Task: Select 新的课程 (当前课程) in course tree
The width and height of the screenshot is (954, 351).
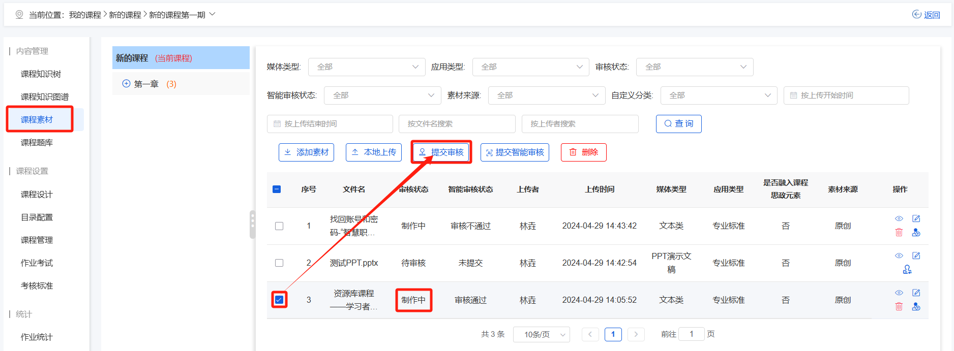Action: tap(181, 58)
